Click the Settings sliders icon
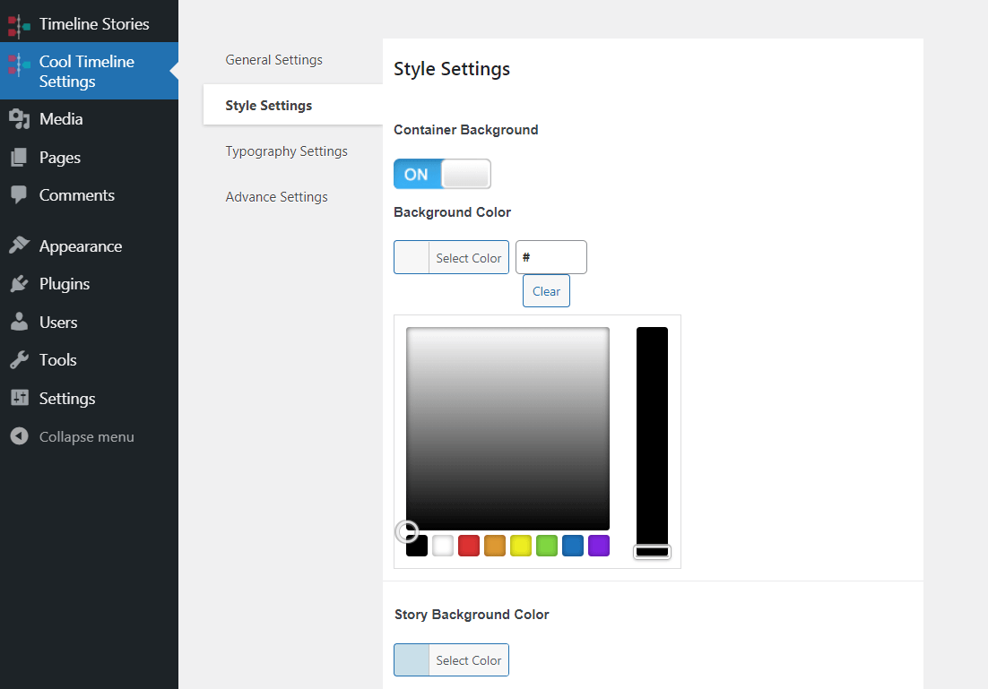Viewport: 988px width, 689px height. 20,398
